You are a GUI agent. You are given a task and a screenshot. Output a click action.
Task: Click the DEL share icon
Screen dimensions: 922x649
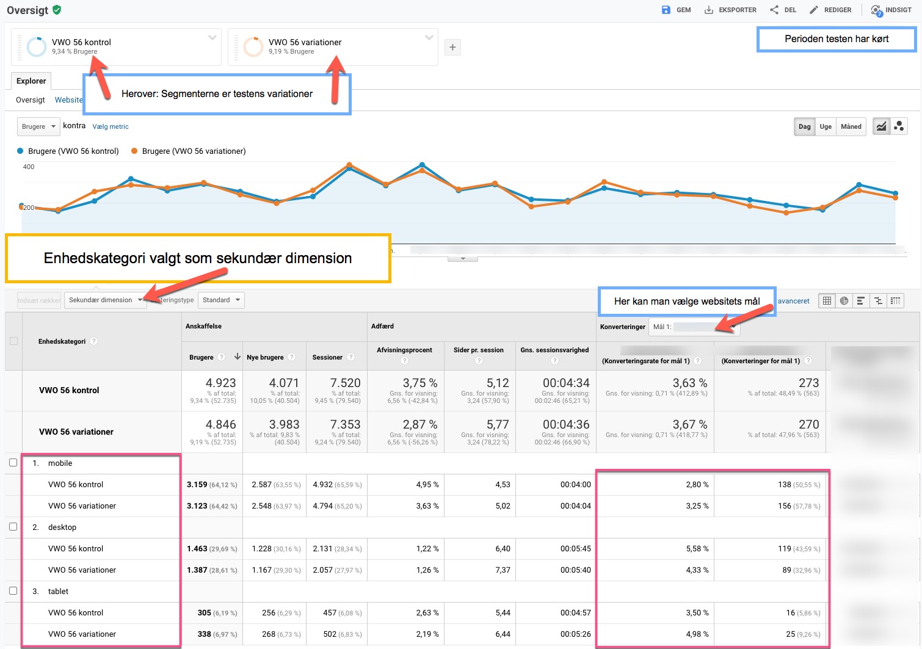tap(774, 10)
